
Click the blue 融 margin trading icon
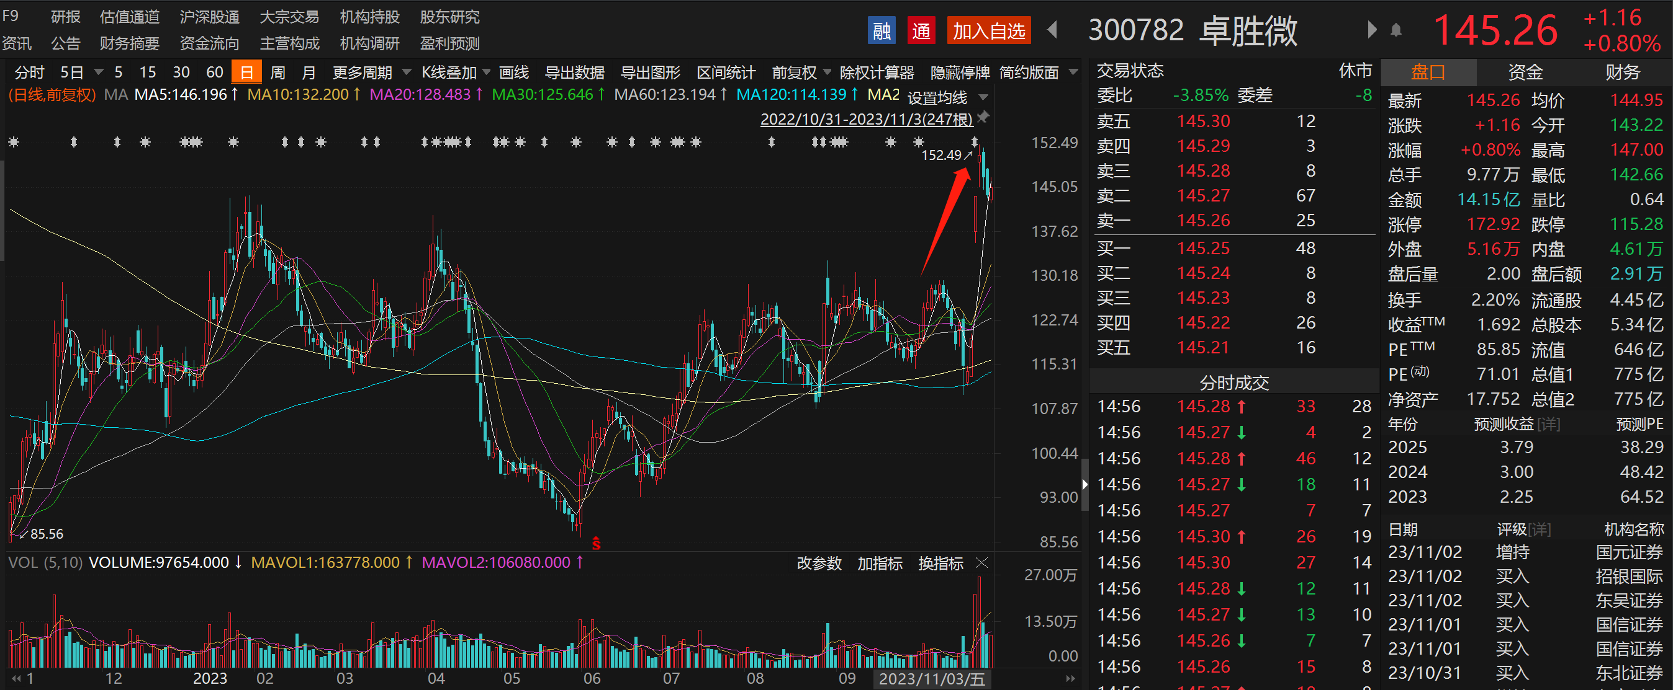pos(881,30)
